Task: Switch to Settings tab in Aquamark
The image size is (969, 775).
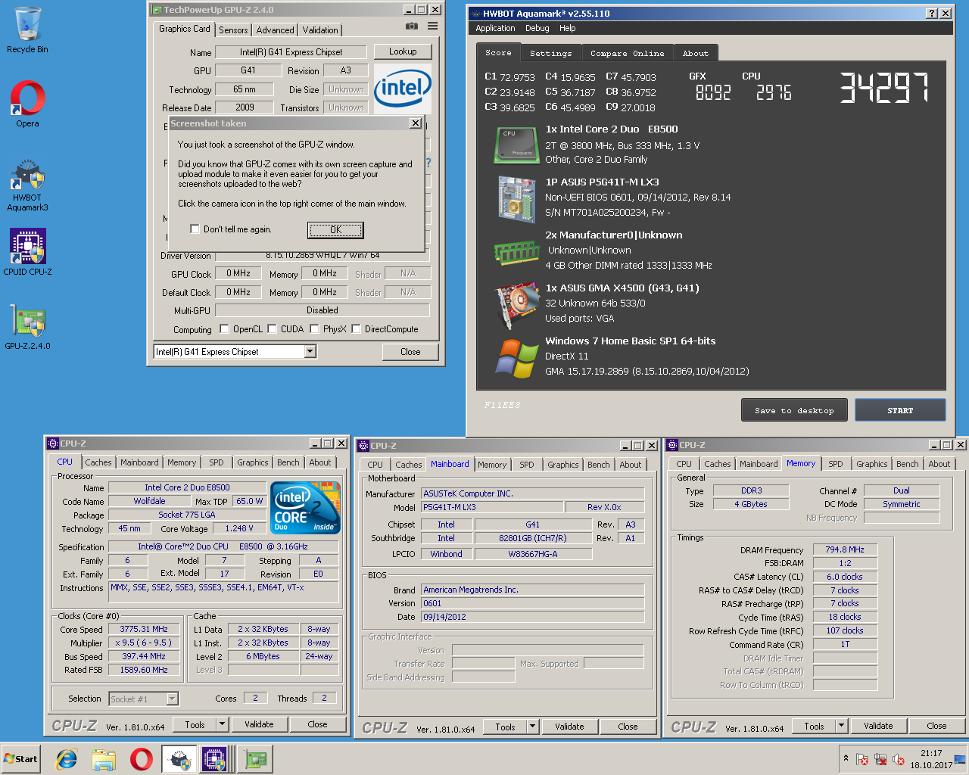Action: coord(551,53)
